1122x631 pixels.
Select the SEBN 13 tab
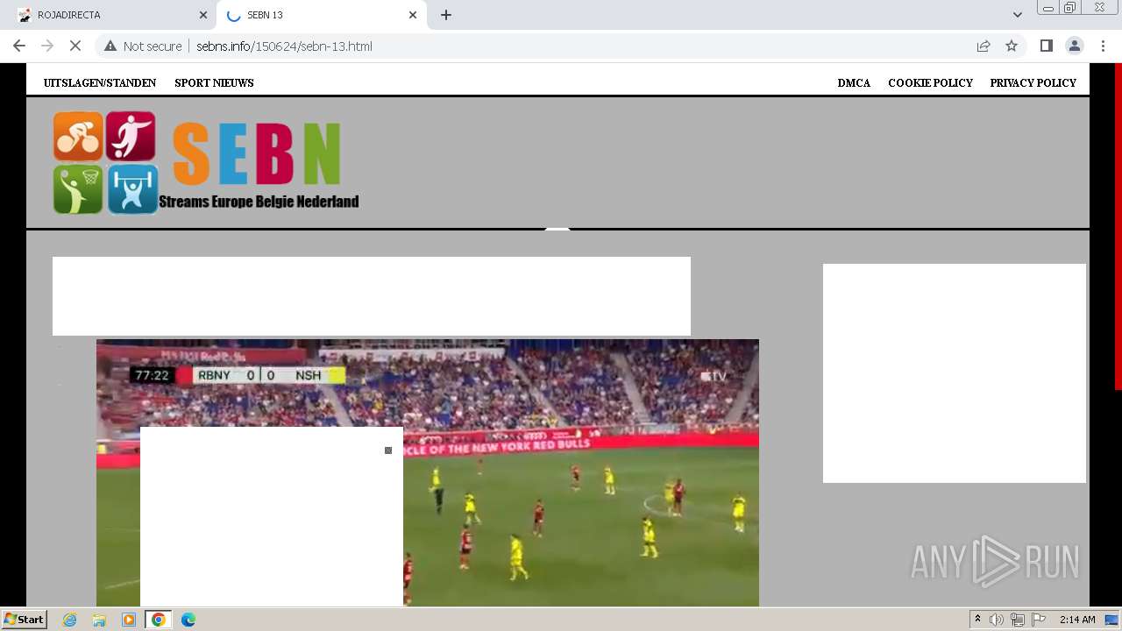click(x=320, y=15)
